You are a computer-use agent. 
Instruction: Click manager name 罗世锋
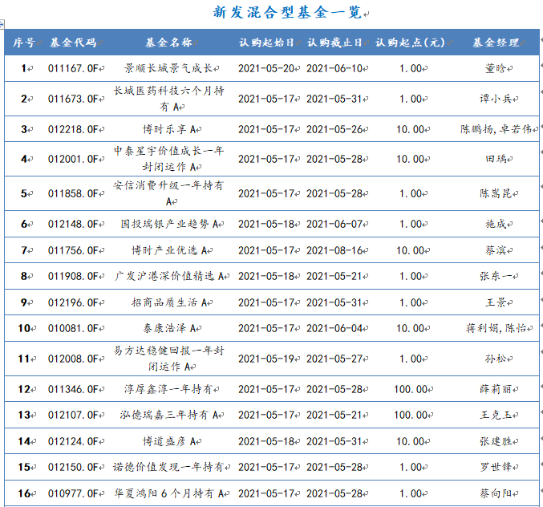click(496, 467)
